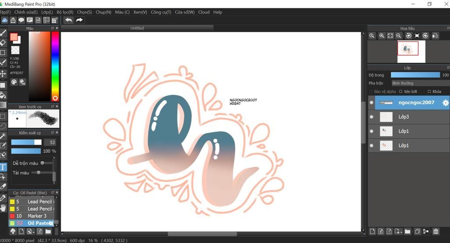Open the Tệp(F) menu
Image resolution: width=450 pixels, height=243 pixels.
[x=5, y=12]
